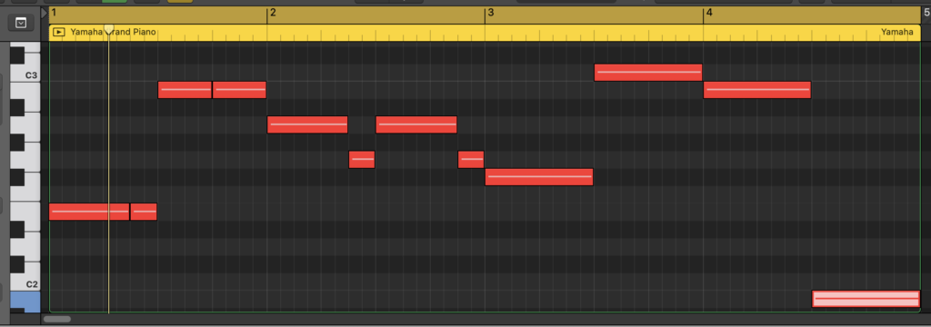The image size is (931, 327).
Task: Click the blue highlighted piano key below C2
Action: coord(25,302)
